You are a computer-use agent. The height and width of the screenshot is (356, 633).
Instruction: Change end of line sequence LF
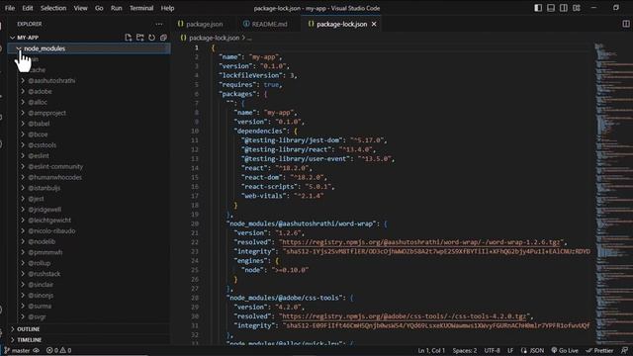coord(510,350)
